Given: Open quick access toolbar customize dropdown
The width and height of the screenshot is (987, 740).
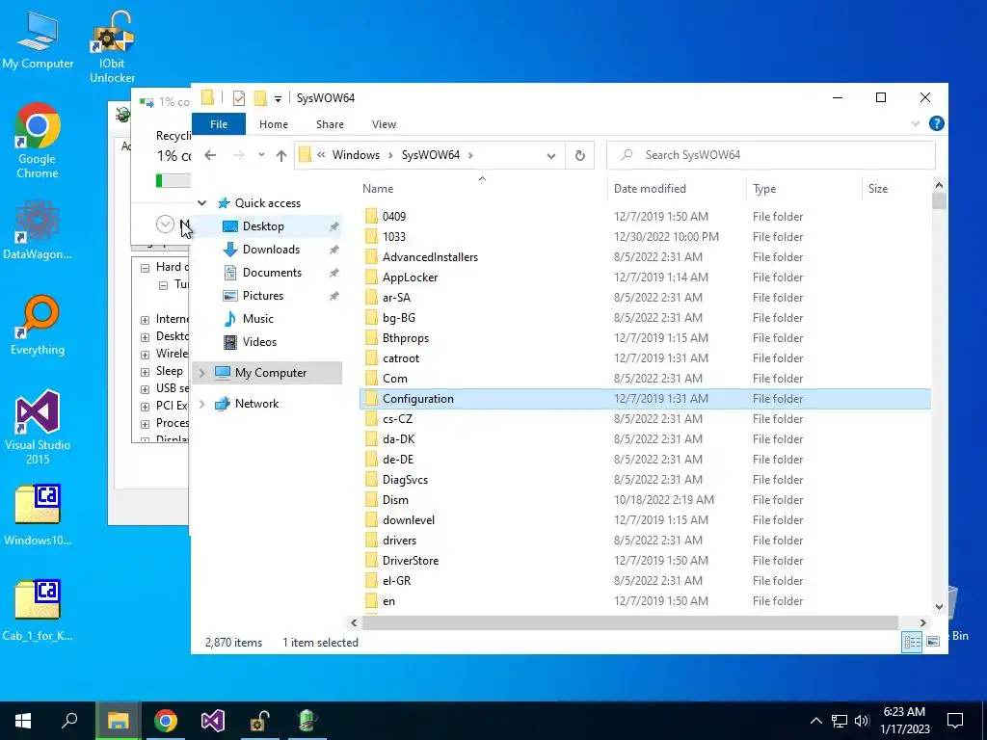Looking at the screenshot, I should tap(278, 99).
